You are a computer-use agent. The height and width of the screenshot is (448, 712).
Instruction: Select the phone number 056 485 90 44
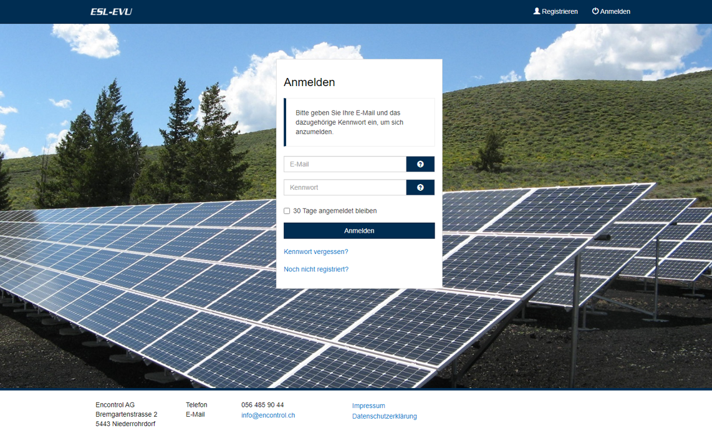tap(262, 405)
